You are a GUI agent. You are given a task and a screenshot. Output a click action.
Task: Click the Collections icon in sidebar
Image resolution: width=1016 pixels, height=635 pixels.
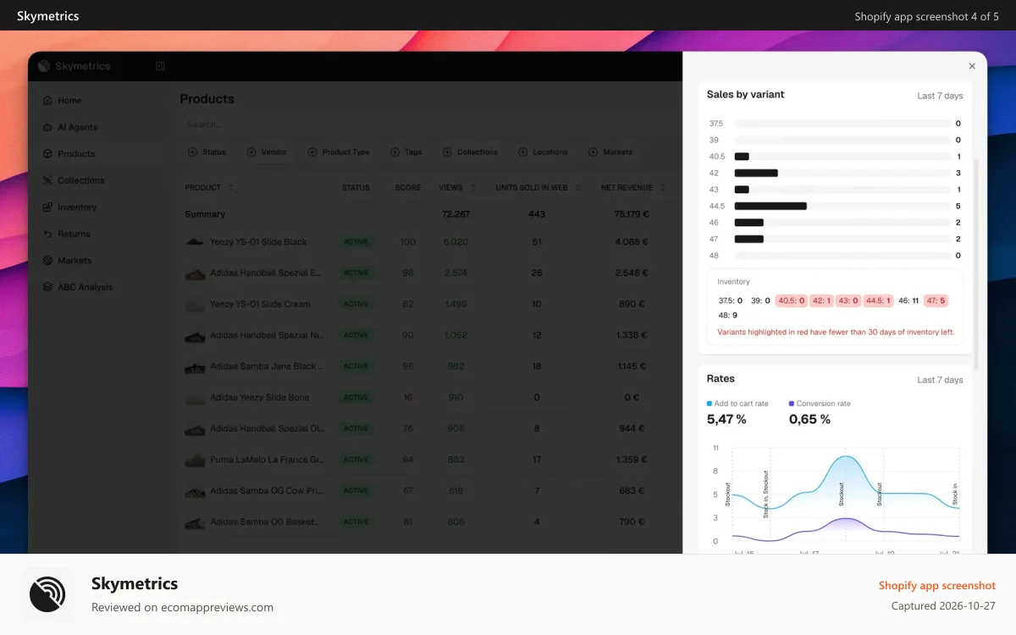(47, 180)
